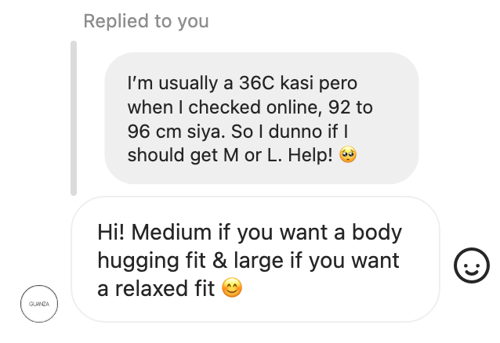Click the word 'Medium' in the reply

tap(171, 232)
